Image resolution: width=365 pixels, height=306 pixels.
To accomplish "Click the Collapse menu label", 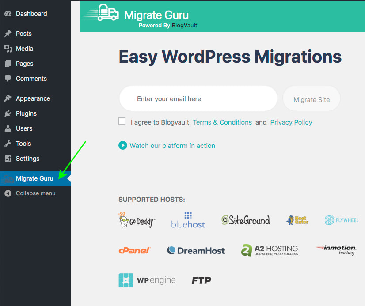I will tap(36, 193).
